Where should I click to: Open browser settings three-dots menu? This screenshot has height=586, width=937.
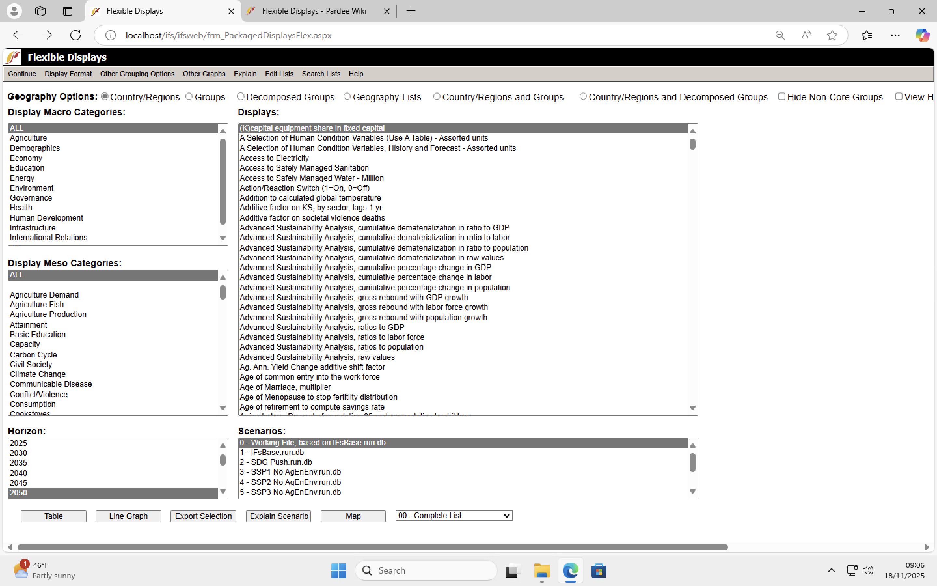[x=895, y=35]
